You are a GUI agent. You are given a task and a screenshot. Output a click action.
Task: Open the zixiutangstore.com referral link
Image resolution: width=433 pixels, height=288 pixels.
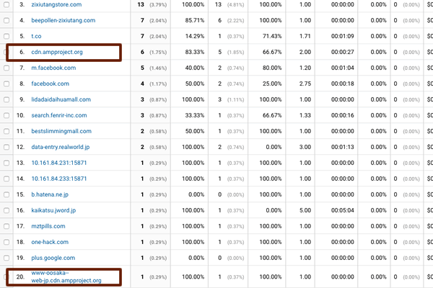coord(56,5)
